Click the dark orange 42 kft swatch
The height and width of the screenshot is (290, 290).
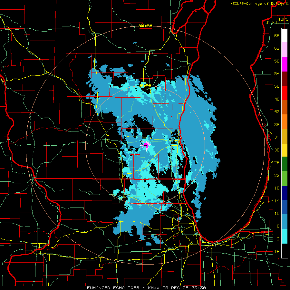285,107
